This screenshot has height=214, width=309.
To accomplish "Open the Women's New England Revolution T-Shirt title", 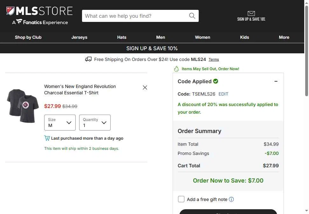I will (x=80, y=90).
